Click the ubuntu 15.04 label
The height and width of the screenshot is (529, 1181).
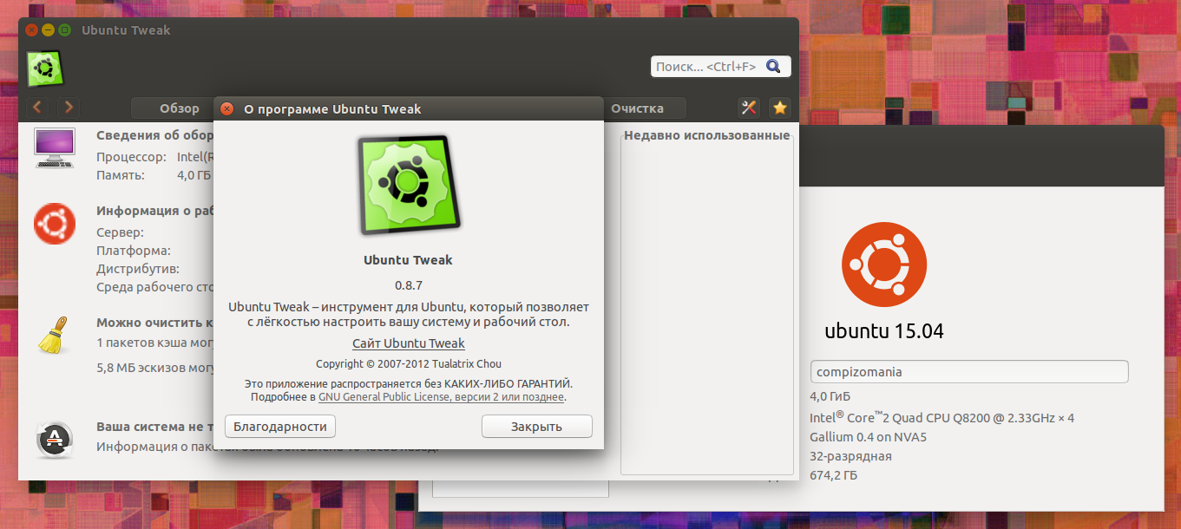click(x=883, y=330)
